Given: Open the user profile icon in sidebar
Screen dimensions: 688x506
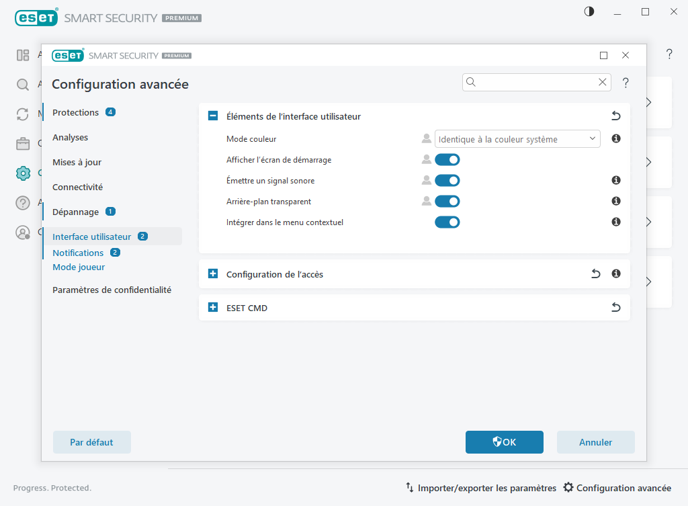Looking at the screenshot, I should click(22, 233).
